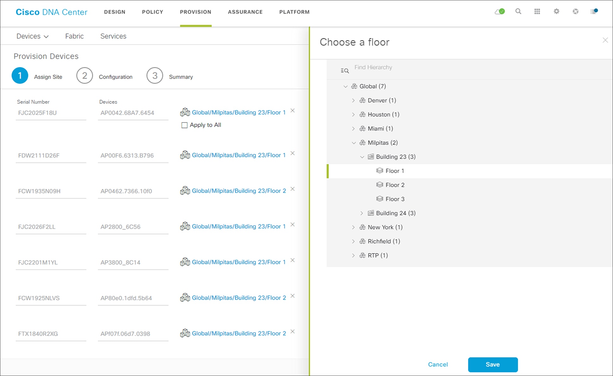The image size is (613, 376).
Task: Collapse Building 23 (3) node
Action: pyautogui.click(x=362, y=157)
